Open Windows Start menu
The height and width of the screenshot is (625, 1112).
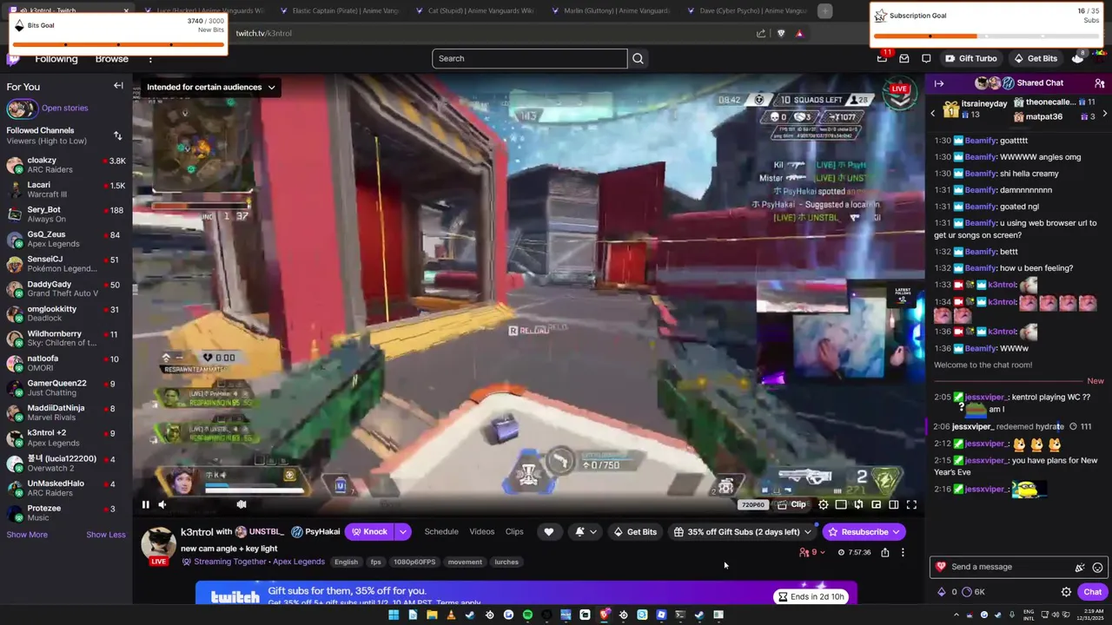tap(394, 615)
